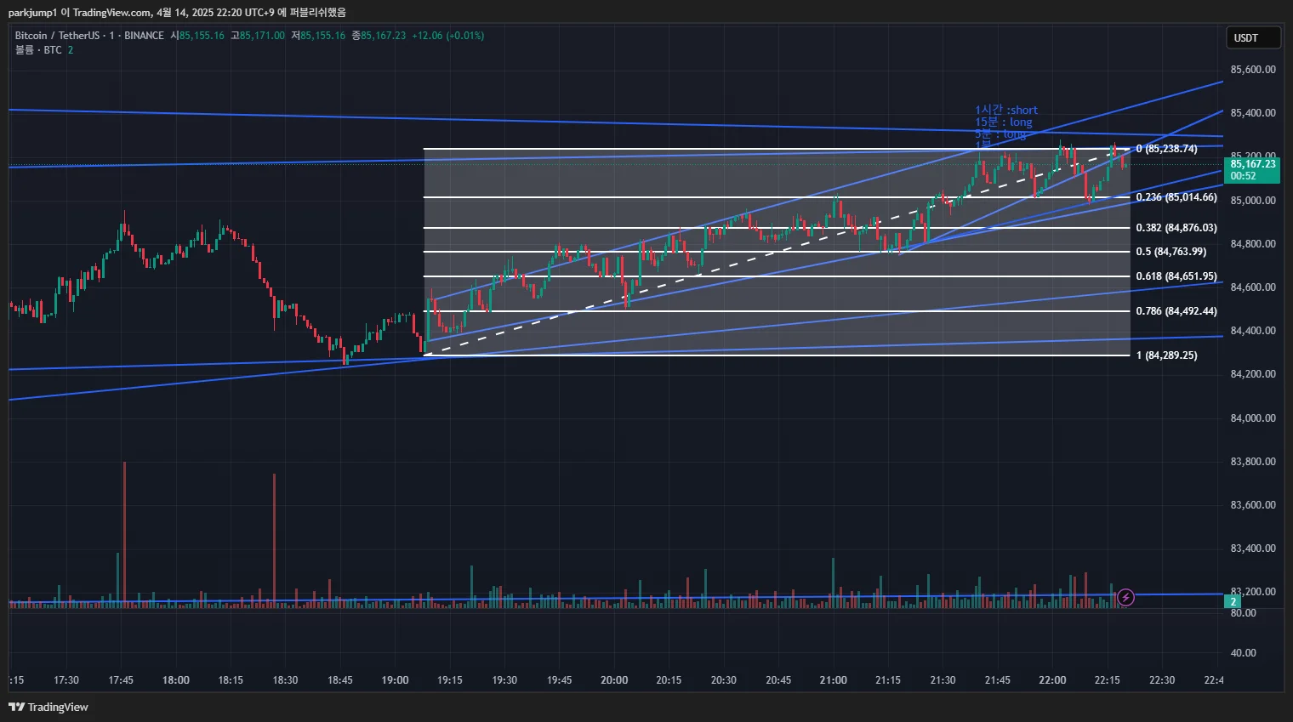Click 40.00 on the volume axis
This screenshot has height=722, width=1293.
[x=1243, y=653]
